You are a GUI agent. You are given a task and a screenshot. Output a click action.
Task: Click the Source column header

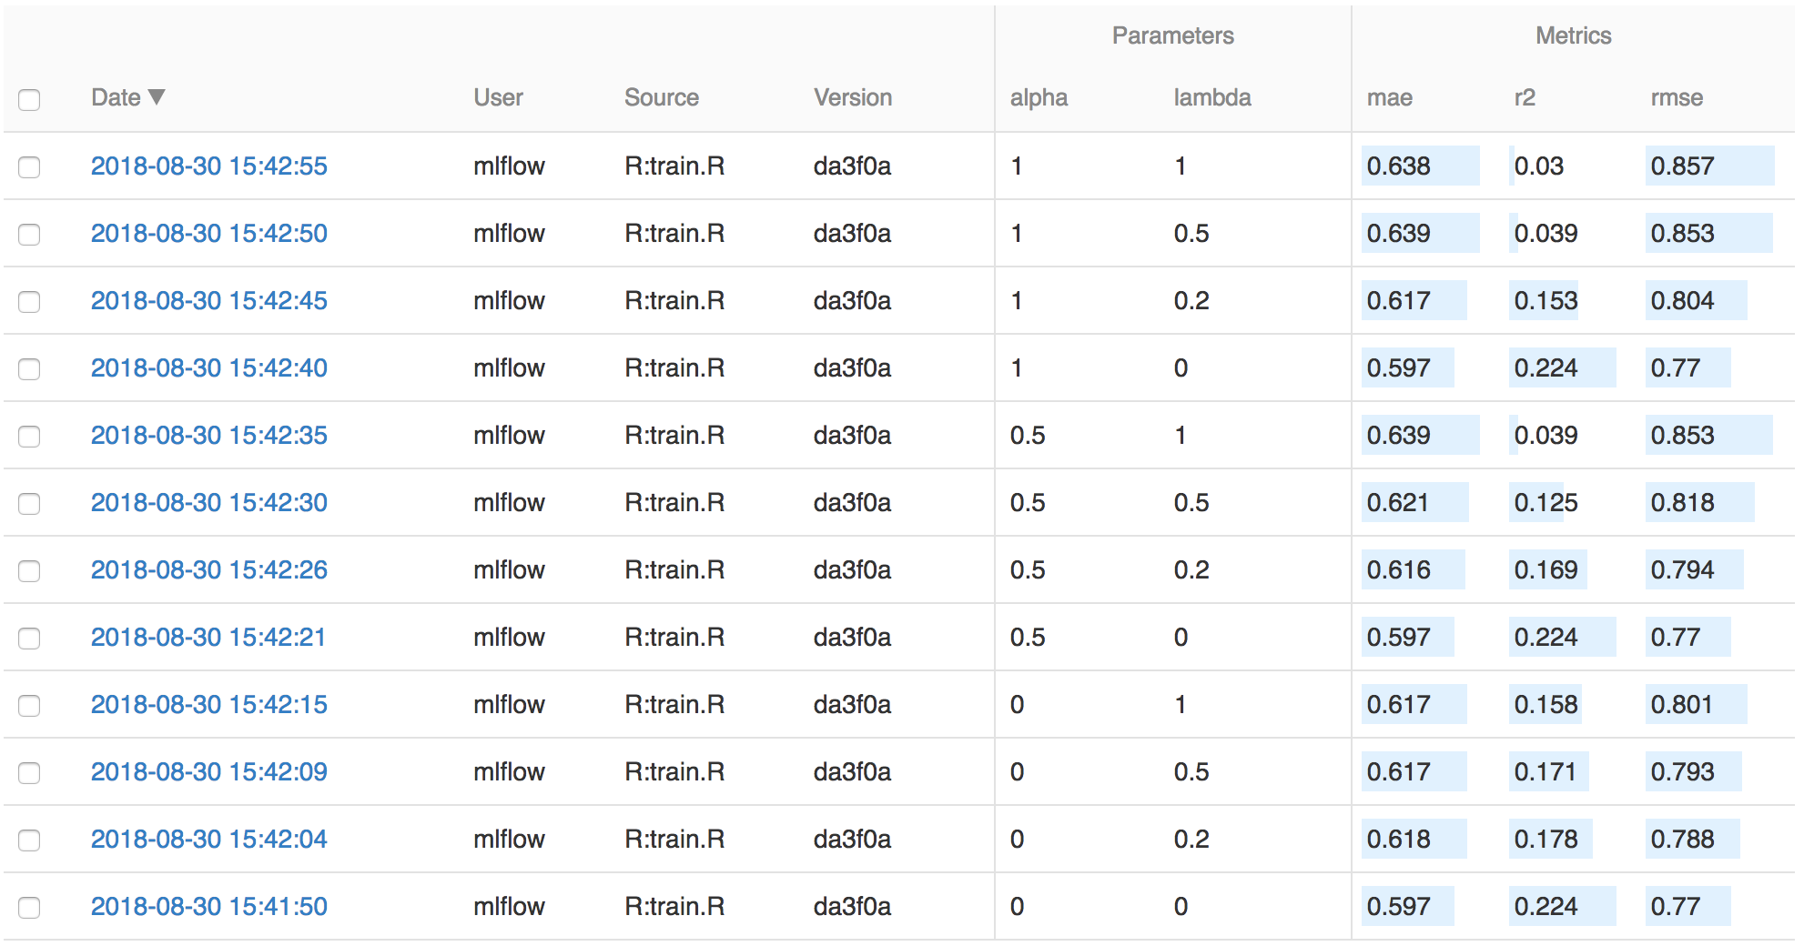click(661, 96)
